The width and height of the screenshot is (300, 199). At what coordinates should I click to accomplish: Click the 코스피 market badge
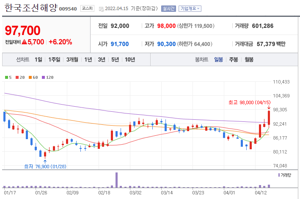(x=87, y=8)
